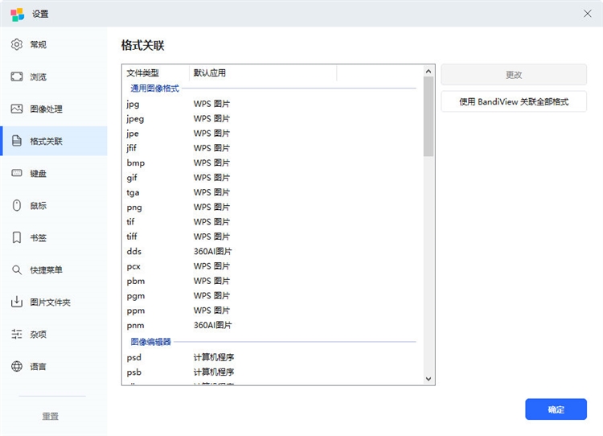Viewport: 603px width, 436px height.
Task: Select the psd row
Action: pyautogui.click(x=273, y=357)
